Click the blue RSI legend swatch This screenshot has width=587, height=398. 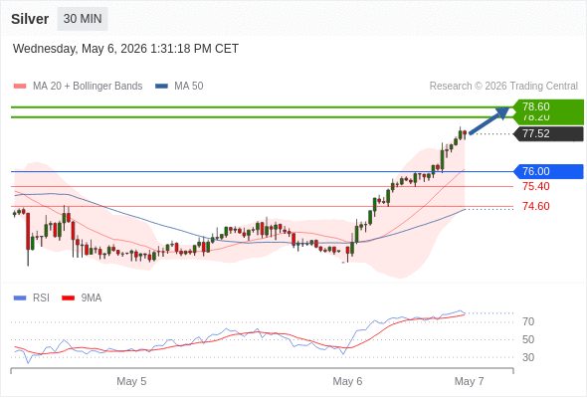tap(20, 298)
